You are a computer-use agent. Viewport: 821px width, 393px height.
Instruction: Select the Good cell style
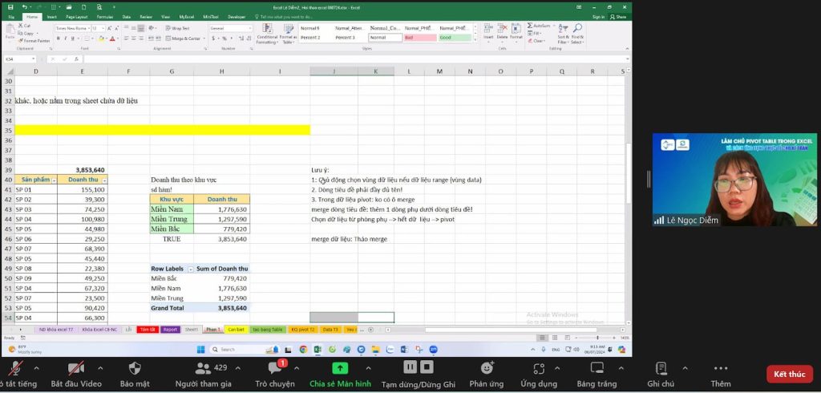455,38
